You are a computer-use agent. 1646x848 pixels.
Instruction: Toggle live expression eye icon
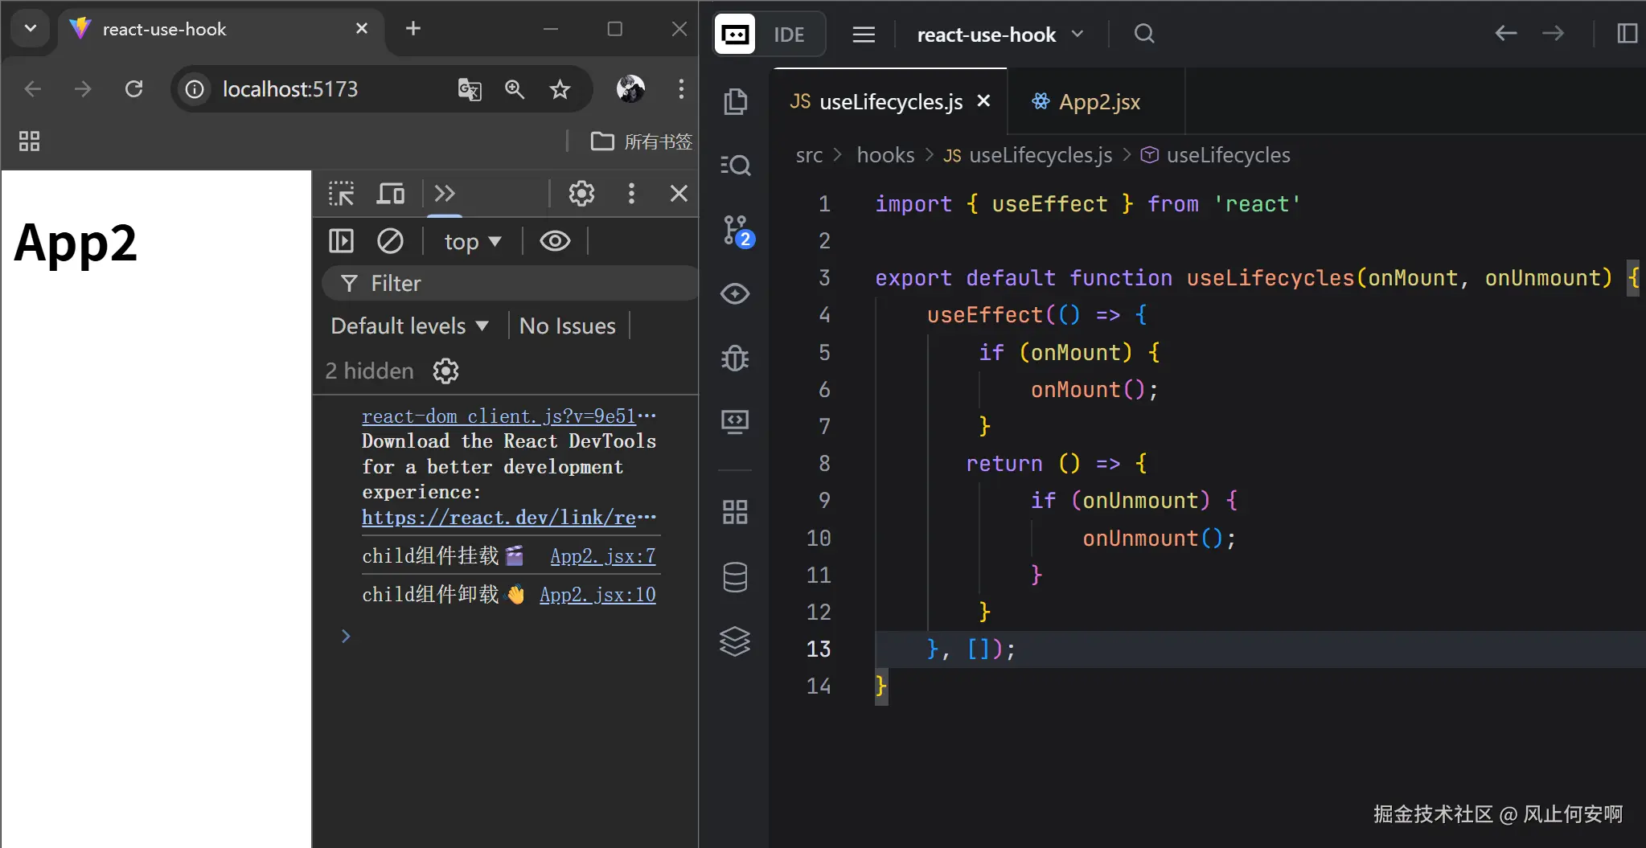point(555,241)
